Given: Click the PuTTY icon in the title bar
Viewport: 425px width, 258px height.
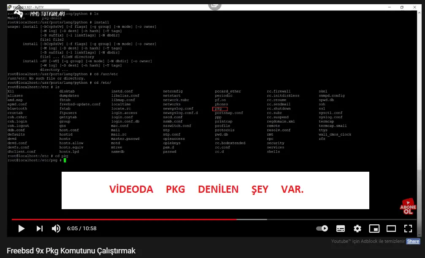Looking at the screenshot, I should (x=10, y=7).
